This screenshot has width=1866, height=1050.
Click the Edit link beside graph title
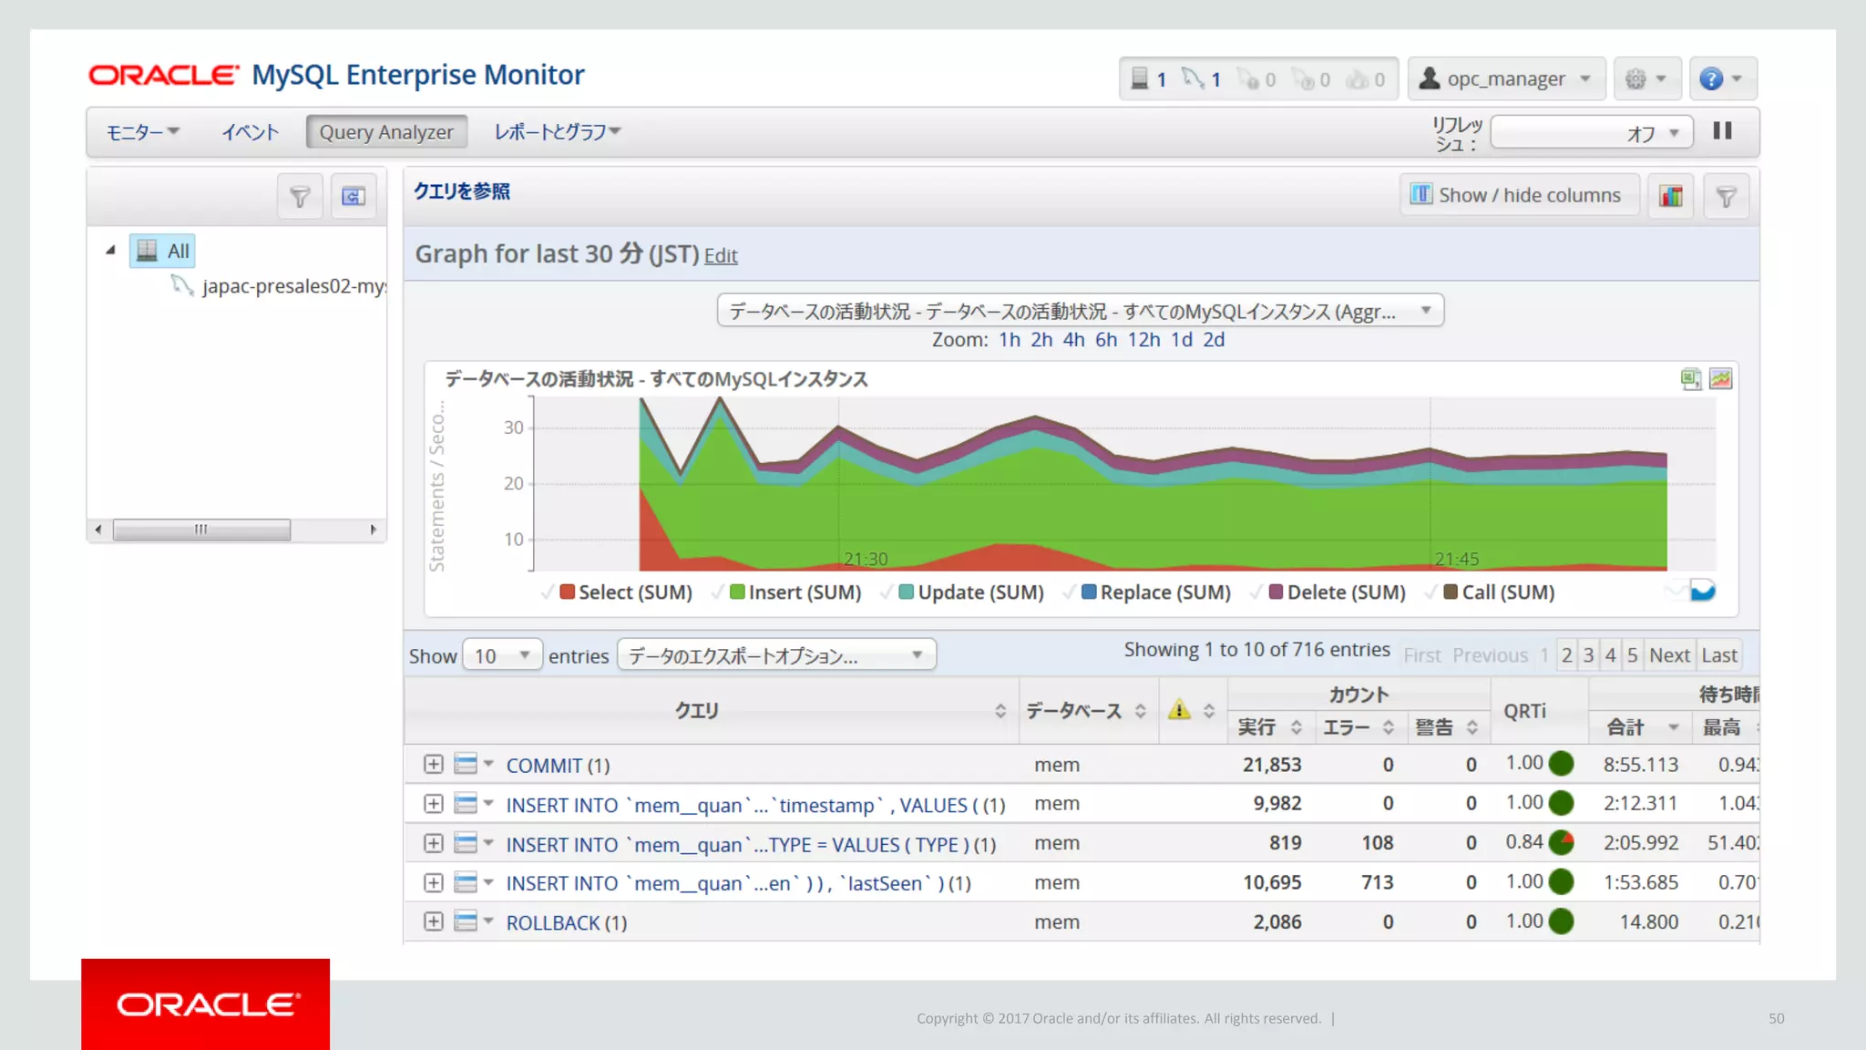click(721, 256)
